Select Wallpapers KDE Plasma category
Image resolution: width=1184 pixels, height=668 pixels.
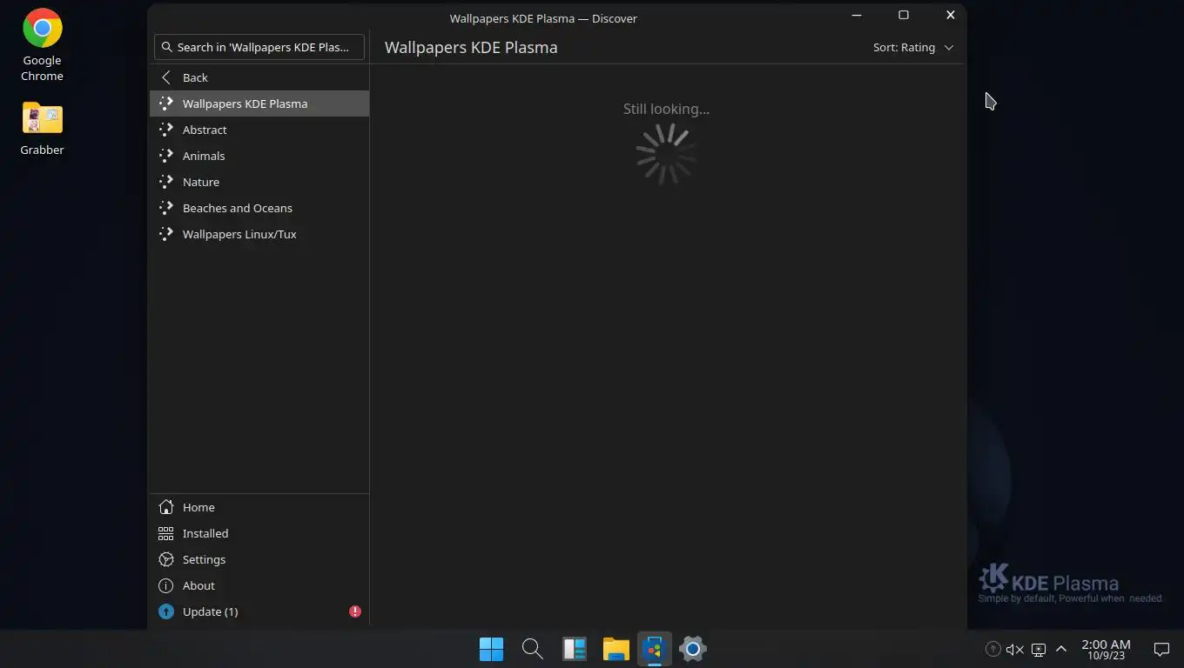259,104
